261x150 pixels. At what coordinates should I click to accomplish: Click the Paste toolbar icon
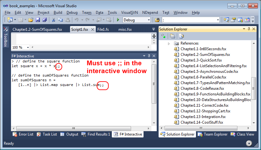pos(68,20)
